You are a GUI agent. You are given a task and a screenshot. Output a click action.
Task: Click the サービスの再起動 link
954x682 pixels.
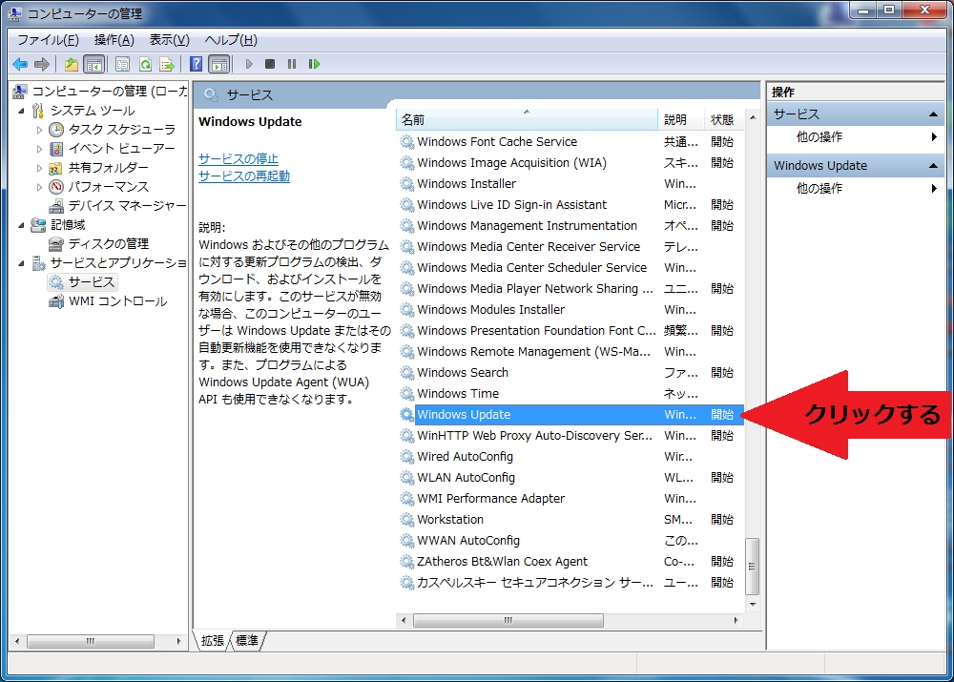[x=244, y=176]
